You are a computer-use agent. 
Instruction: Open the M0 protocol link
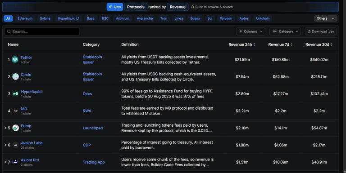[x=24, y=109]
